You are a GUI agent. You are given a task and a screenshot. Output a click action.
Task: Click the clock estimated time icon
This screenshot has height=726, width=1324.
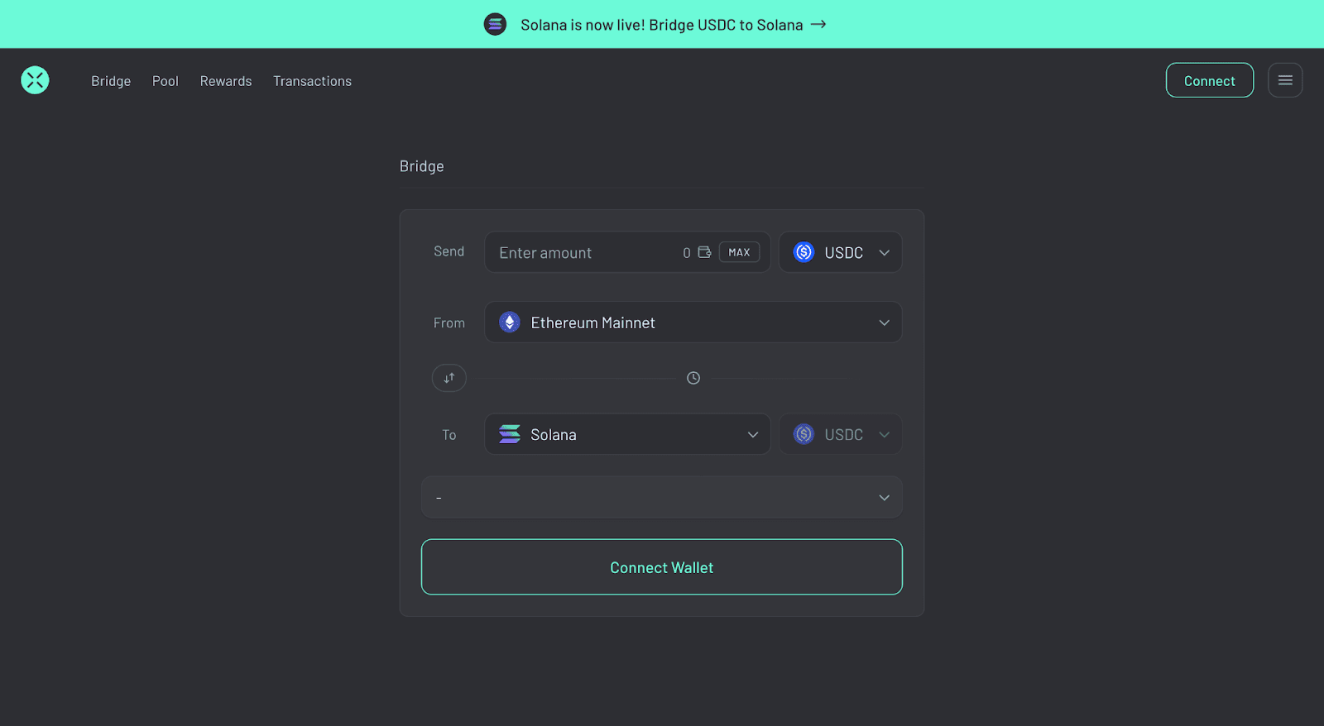click(x=693, y=378)
